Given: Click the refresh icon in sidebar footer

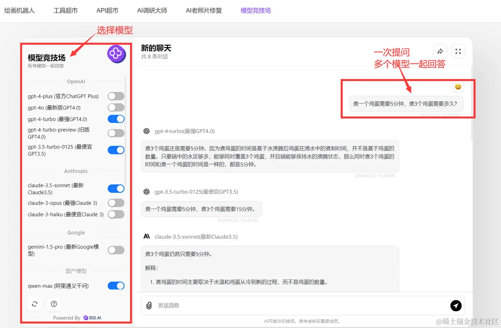Looking at the screenshot, I should [34, 304].
